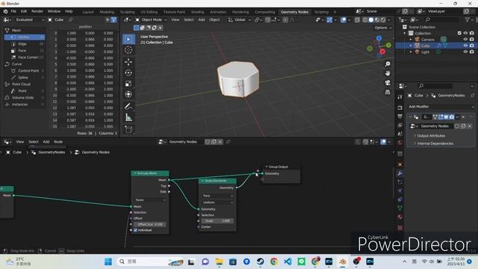Toggle the camera view icon in viewport
Image resolution: width=478 pixels, height=269 pixels.
(388, 83)
